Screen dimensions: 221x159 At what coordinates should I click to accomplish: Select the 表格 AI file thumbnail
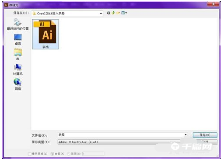point(46,34)
